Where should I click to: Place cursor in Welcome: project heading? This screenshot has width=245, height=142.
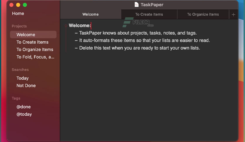click(80, 26)
